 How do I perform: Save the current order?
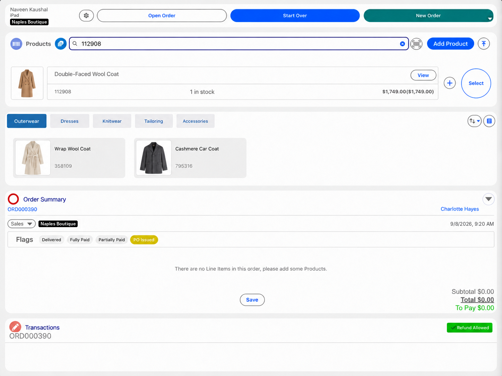click(252, 300)
